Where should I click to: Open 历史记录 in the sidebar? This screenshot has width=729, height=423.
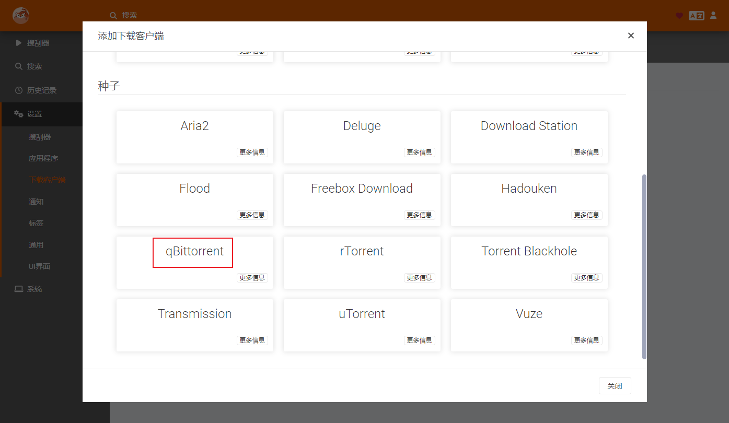pos(41,90)
